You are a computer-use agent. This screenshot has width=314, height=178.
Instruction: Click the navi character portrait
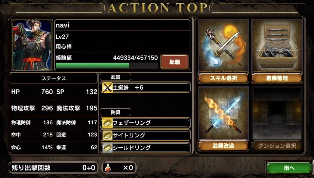[32, 45]
